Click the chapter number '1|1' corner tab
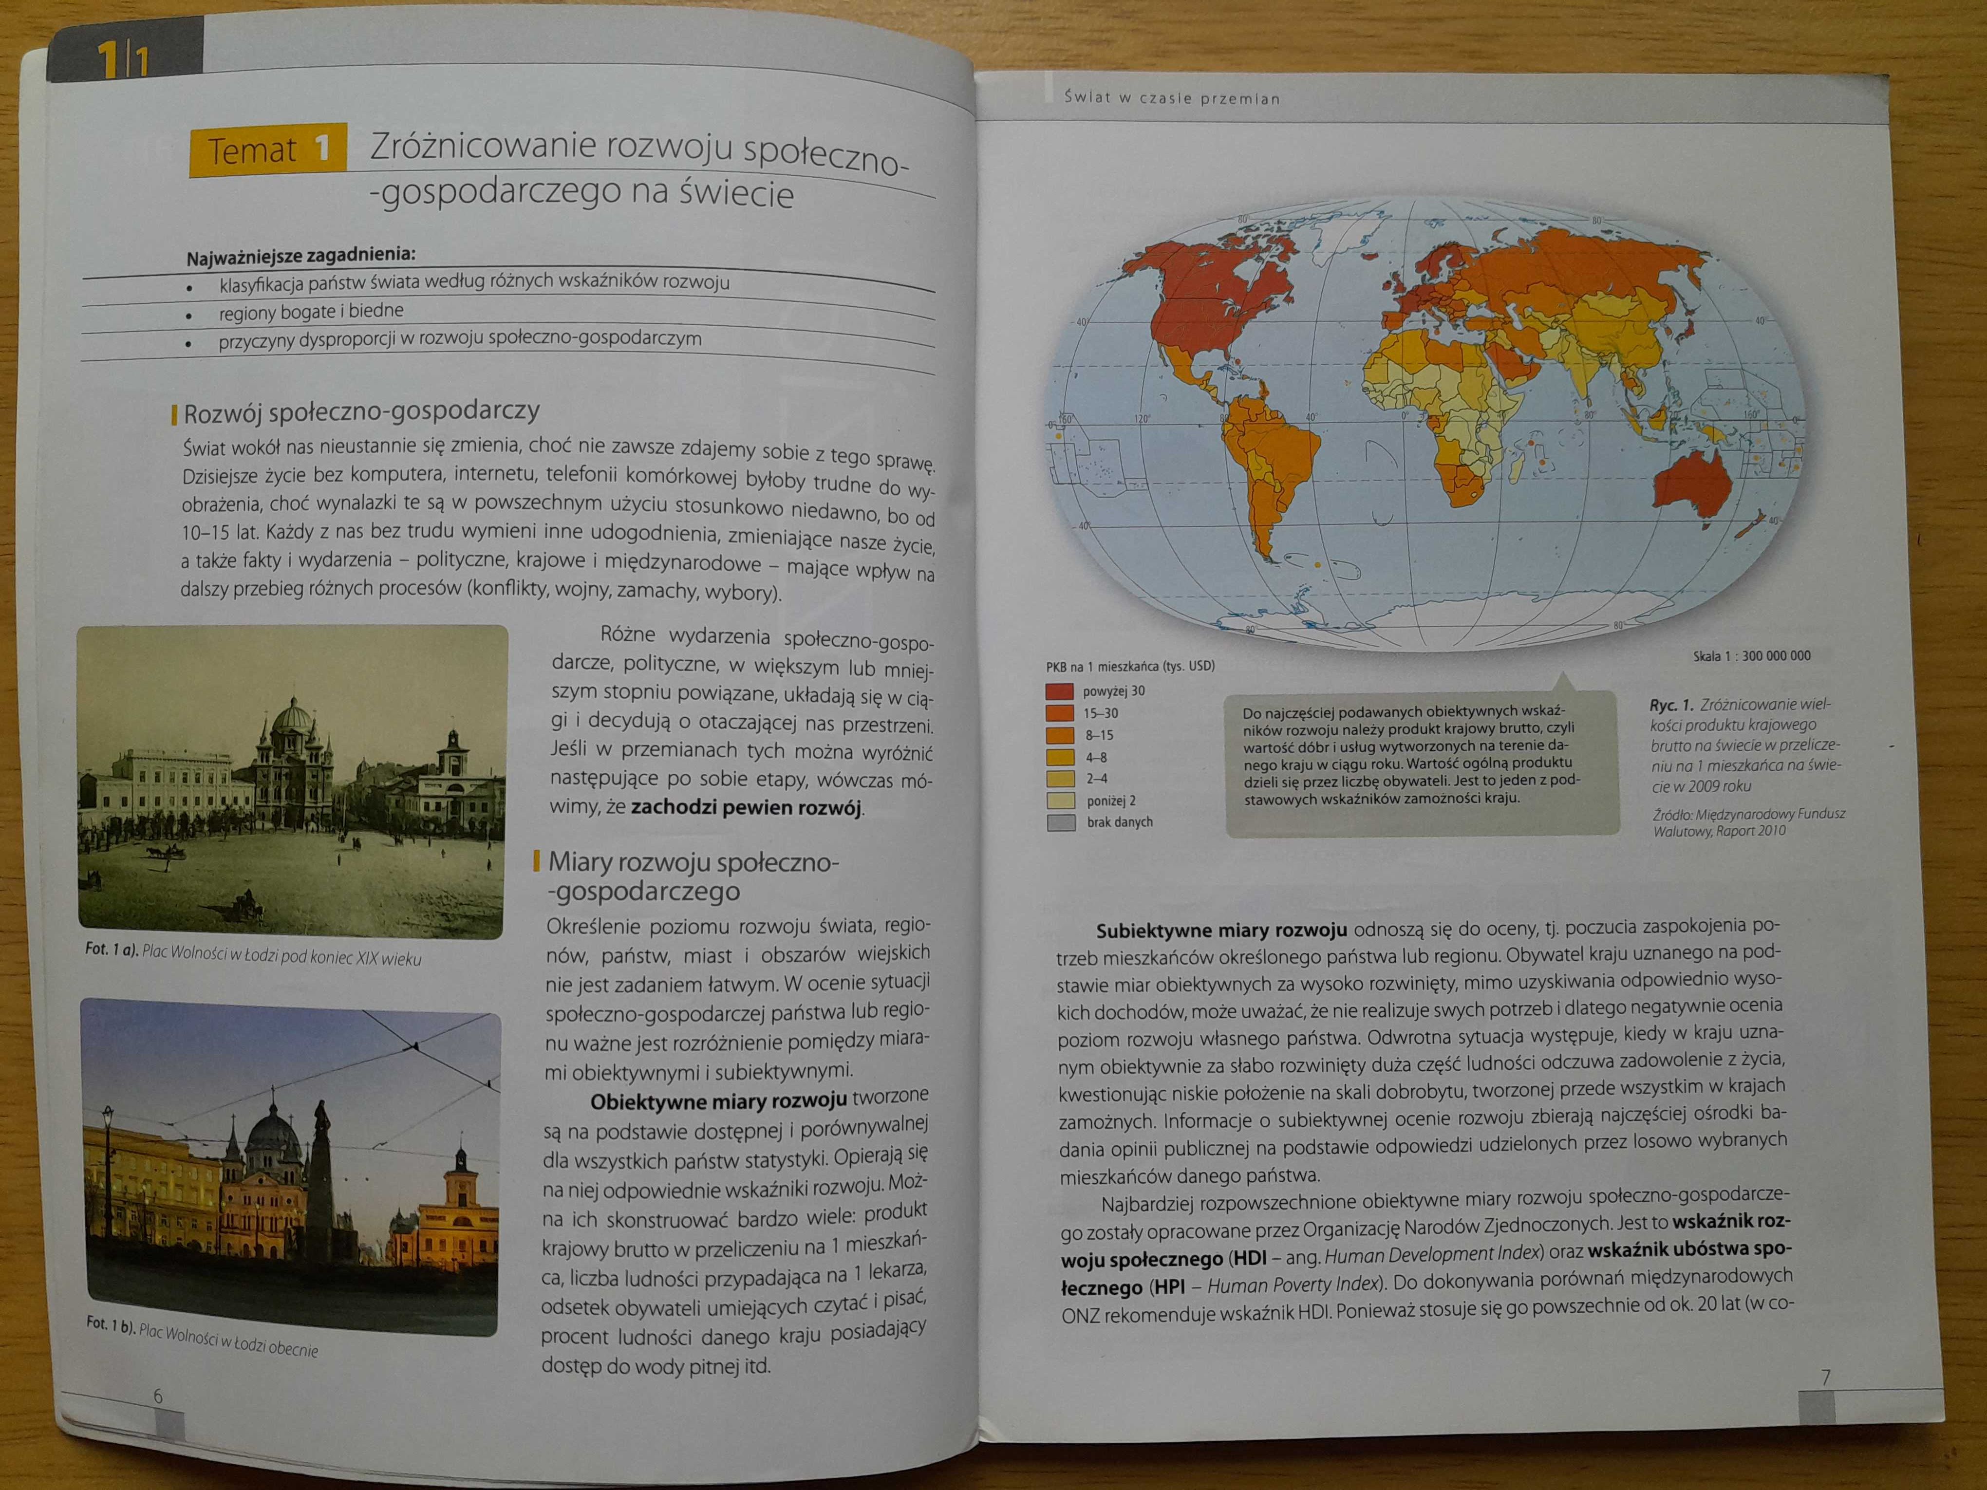The image size is (1987, 1490). point(124,59)
